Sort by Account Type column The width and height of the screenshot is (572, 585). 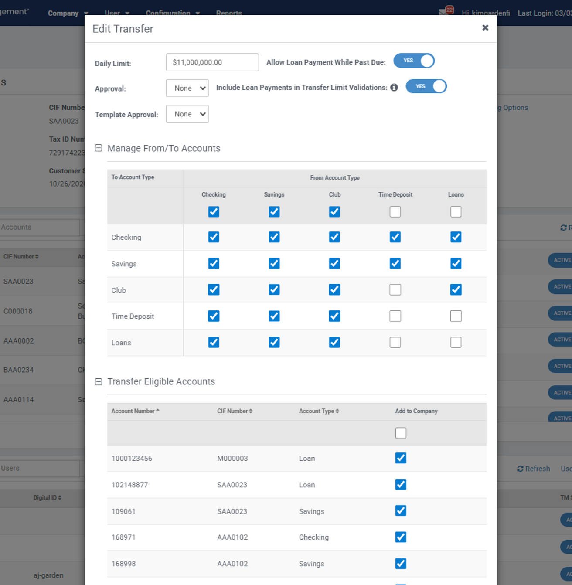337,411
